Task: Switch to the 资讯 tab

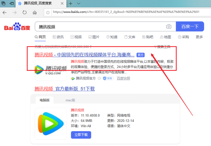Action: click(x=58, y=37)
